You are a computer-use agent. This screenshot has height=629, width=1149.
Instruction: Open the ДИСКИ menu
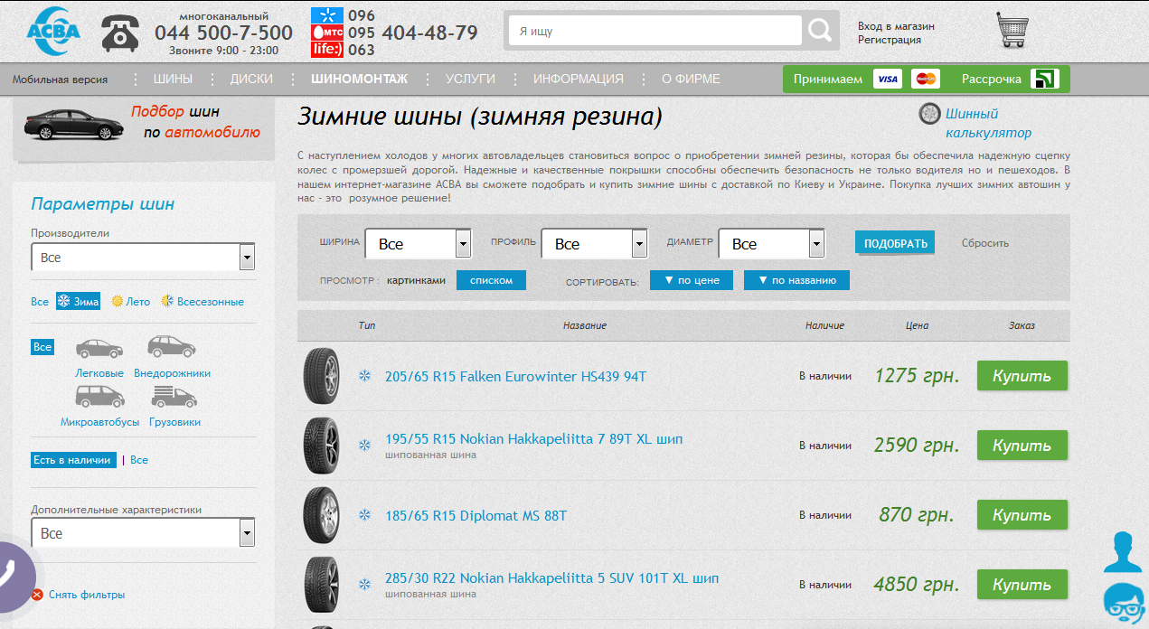tap(250, 79)
